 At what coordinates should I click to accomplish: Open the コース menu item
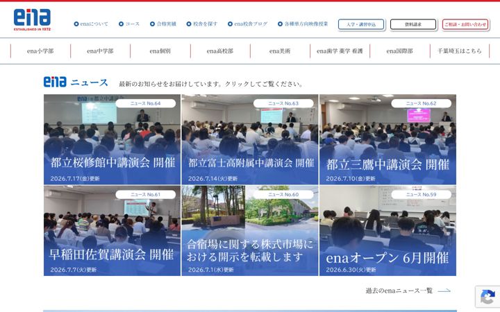129,24
